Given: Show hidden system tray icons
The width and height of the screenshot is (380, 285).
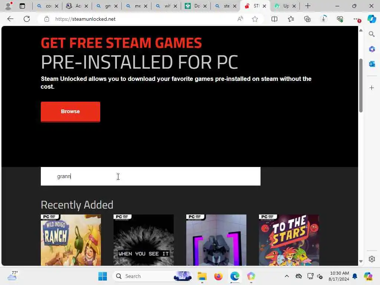Looking at the screenshot, I should click(x=287, y=276).
